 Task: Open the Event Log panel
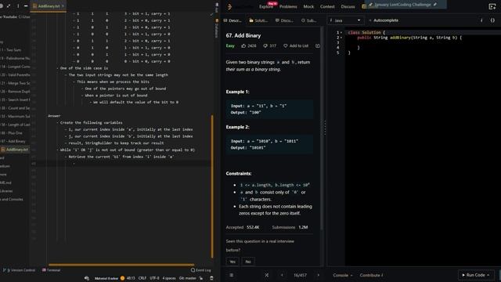coord(201,270)
